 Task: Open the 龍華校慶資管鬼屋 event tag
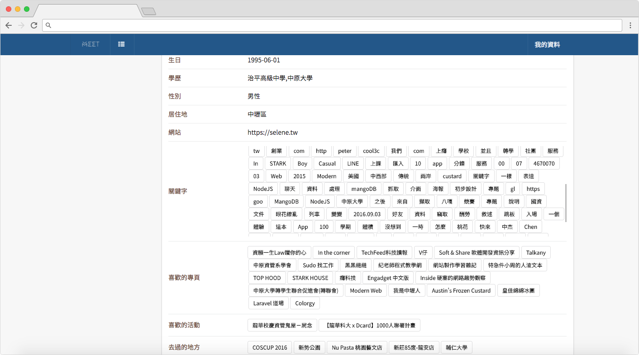tap(282, 325)
